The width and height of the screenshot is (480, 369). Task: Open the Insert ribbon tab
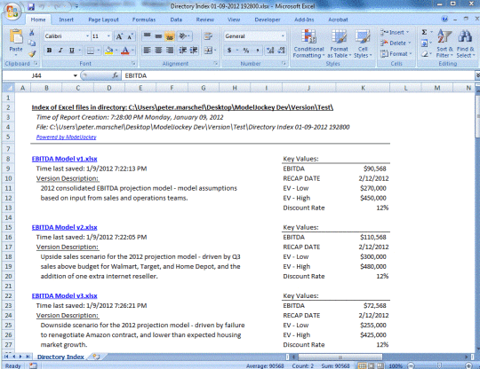click(x=66, y=20)
